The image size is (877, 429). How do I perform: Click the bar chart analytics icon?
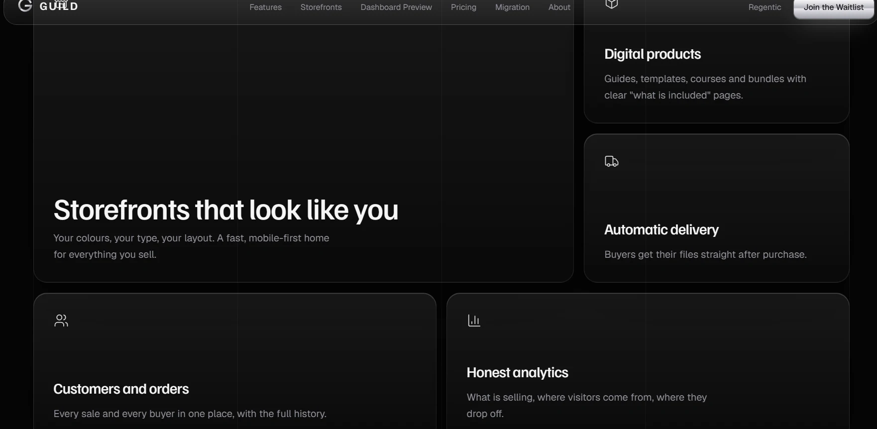(x=474, y=321)
